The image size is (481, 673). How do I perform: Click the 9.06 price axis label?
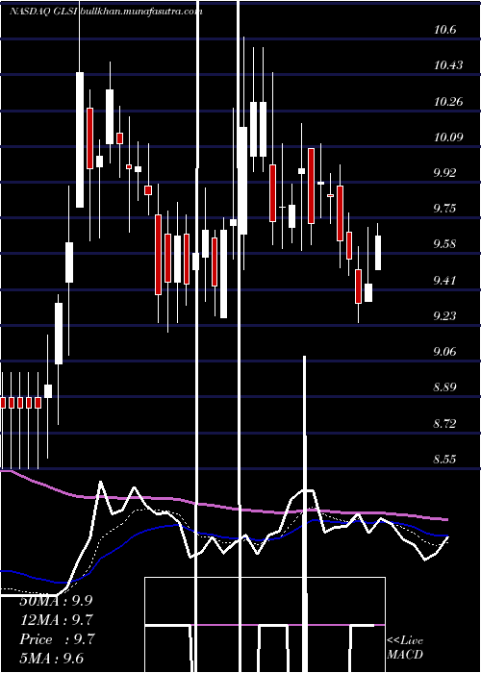click(x=444, y=352)
